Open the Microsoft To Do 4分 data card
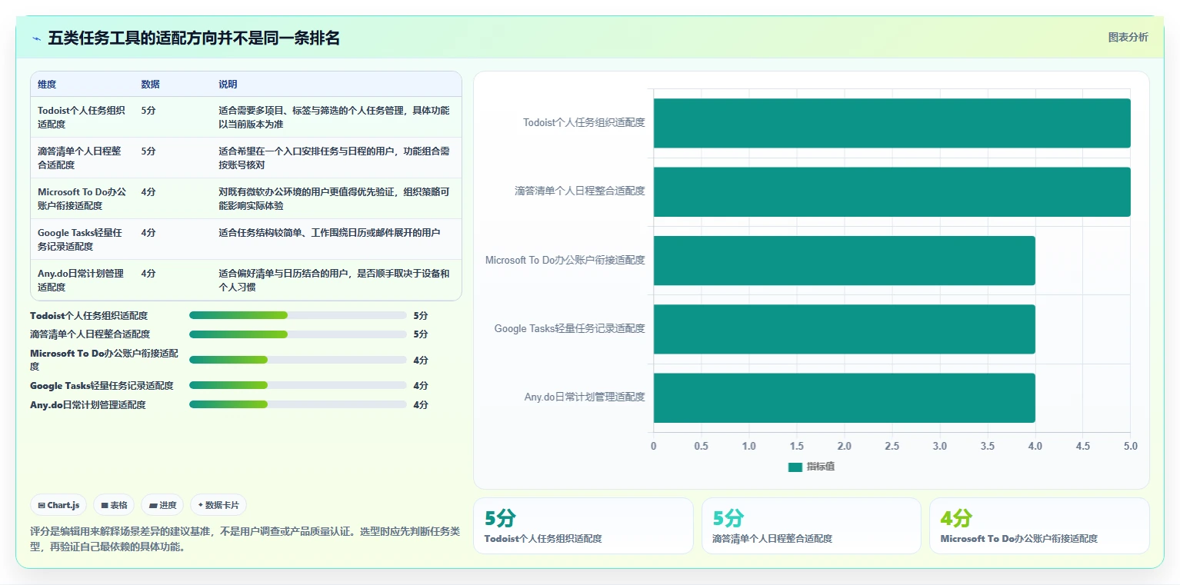 pyautogui.click(x=1039, y=526)
